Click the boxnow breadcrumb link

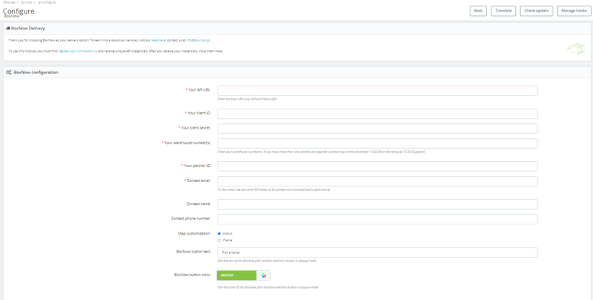(26, 2)
